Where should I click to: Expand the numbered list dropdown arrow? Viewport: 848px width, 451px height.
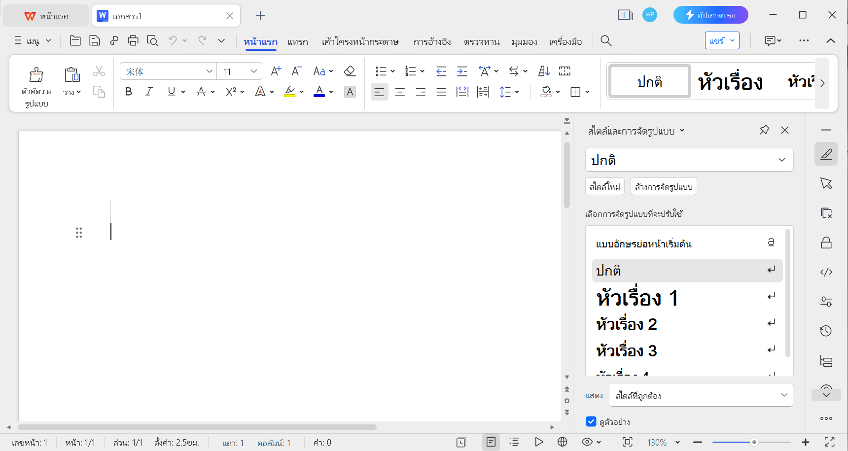[423, 71]
